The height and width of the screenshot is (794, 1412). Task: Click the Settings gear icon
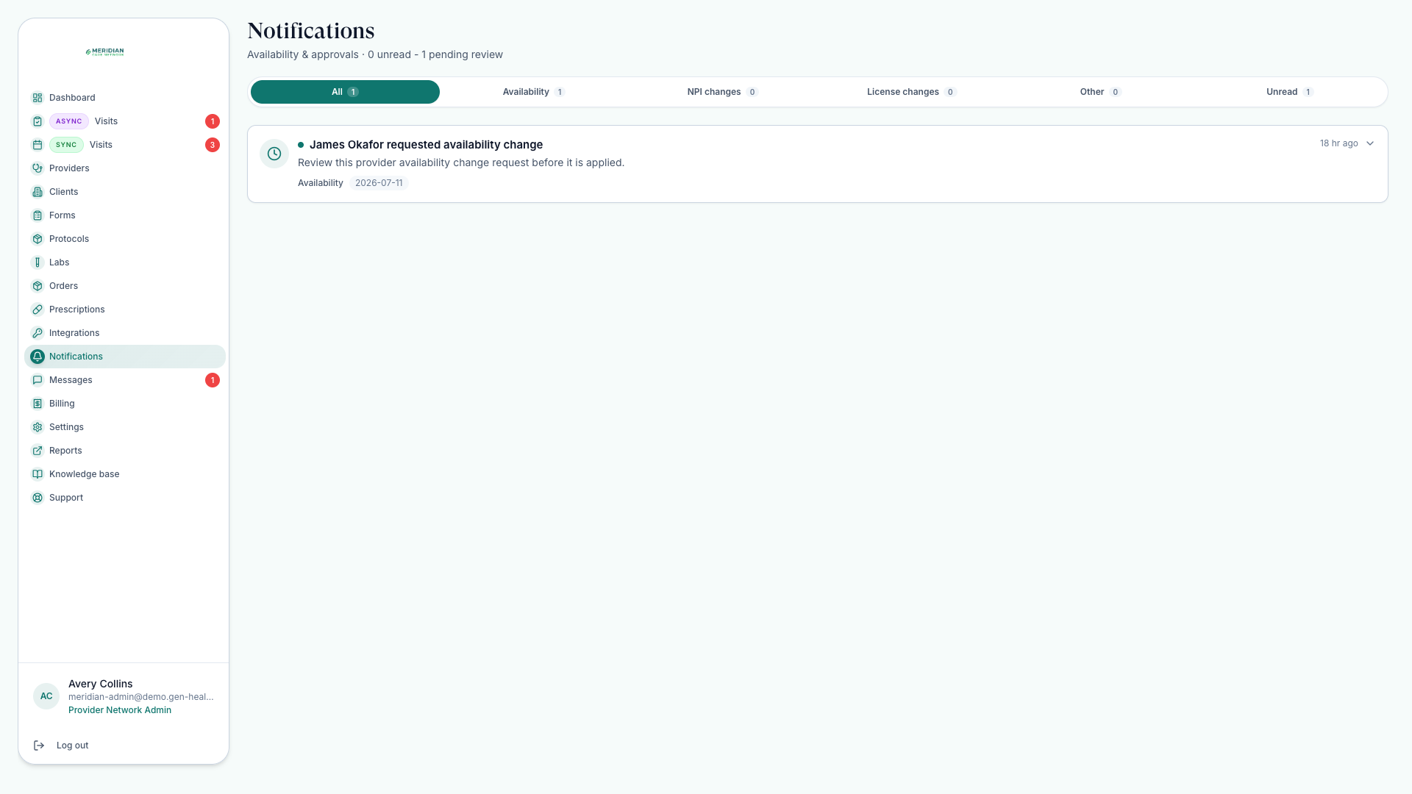[x=38, y=427]
